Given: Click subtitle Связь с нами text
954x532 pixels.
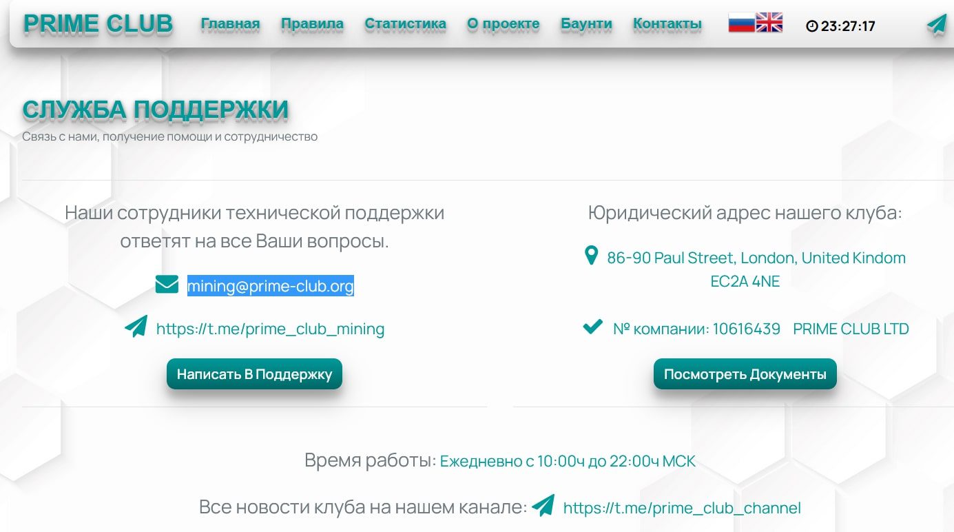Looking at the screenshot, I should (169, 136).
